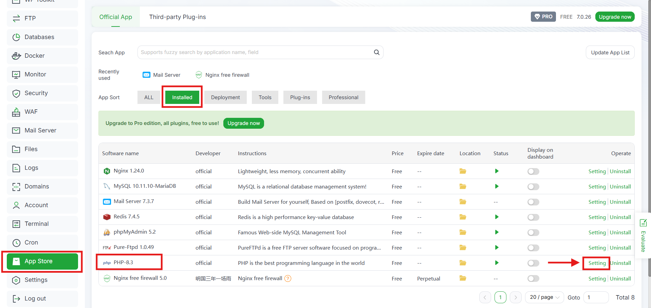This screenshot has width=651, height=308.
Task: Click the Nginx free firewall help icon
Action: click(x=288, y=278)
